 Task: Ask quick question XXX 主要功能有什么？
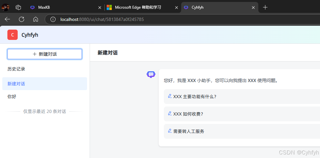pyautogui.click(x=242, y=97)
